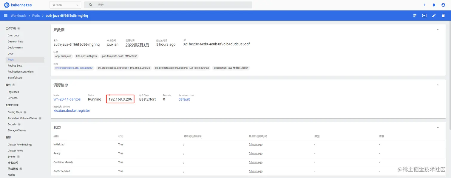451x178 pixels.
Task: Open Events in sidebar
Action: (12, 156)
